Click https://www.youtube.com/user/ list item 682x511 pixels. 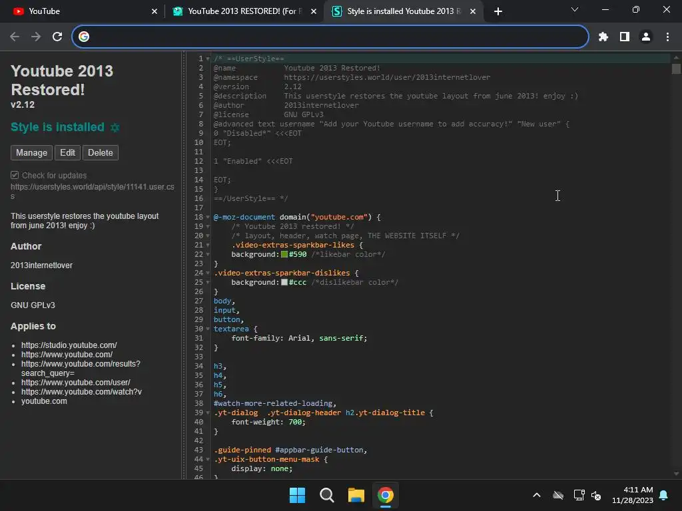coord(76,383)
